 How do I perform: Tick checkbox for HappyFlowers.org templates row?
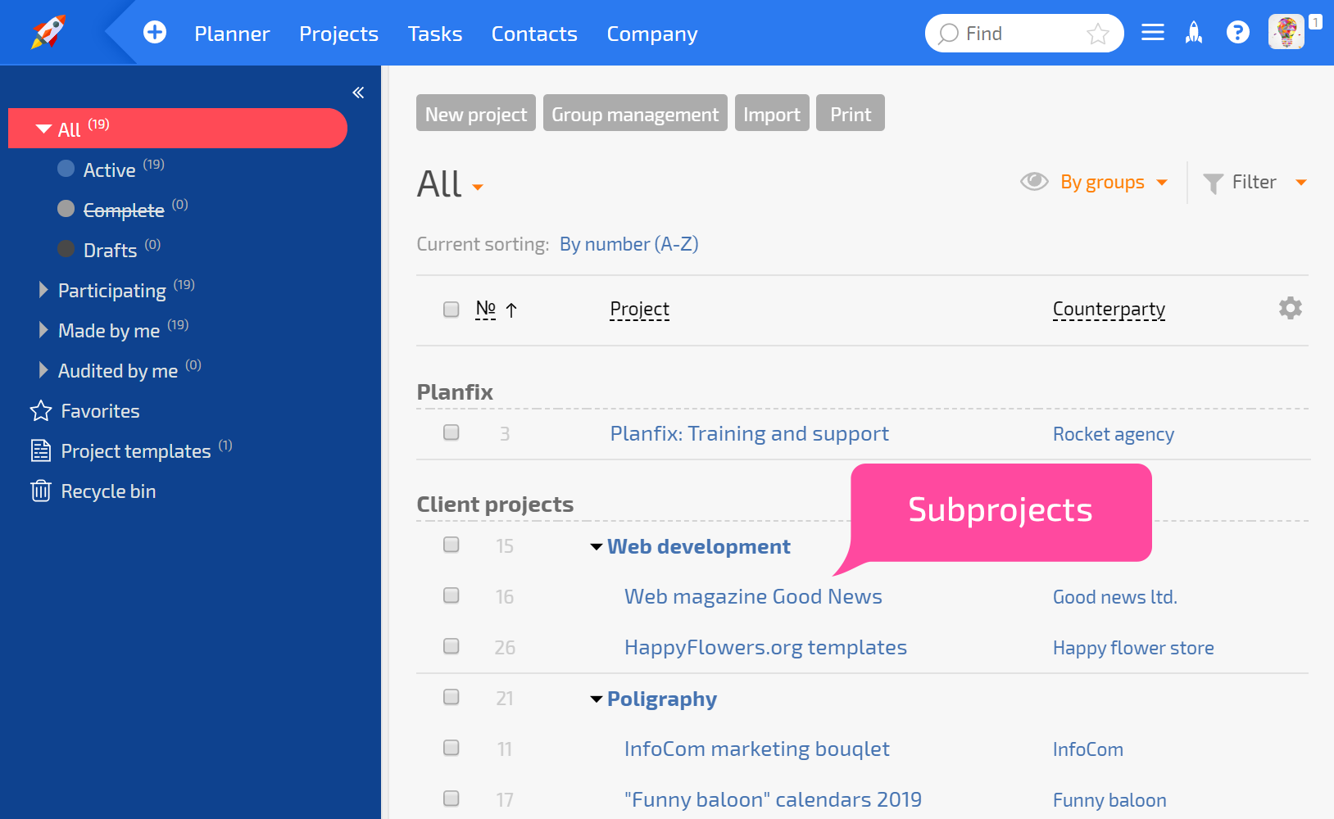pyautogui.click(x=451, y=646)
